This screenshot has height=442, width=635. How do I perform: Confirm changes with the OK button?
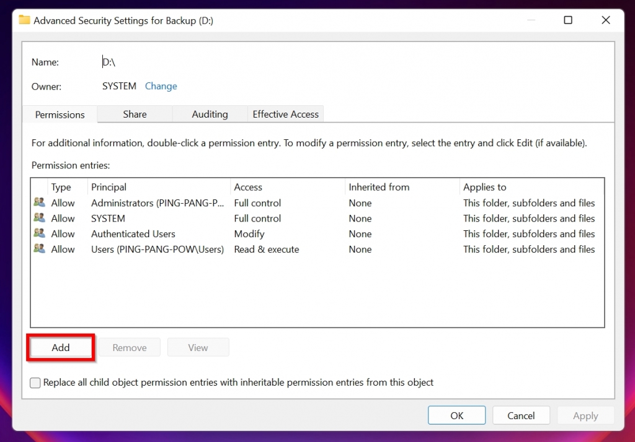click(456, 415)
